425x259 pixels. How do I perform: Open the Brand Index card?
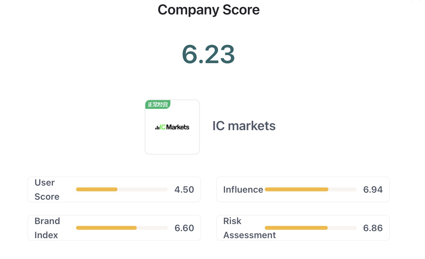pos(114,228)
